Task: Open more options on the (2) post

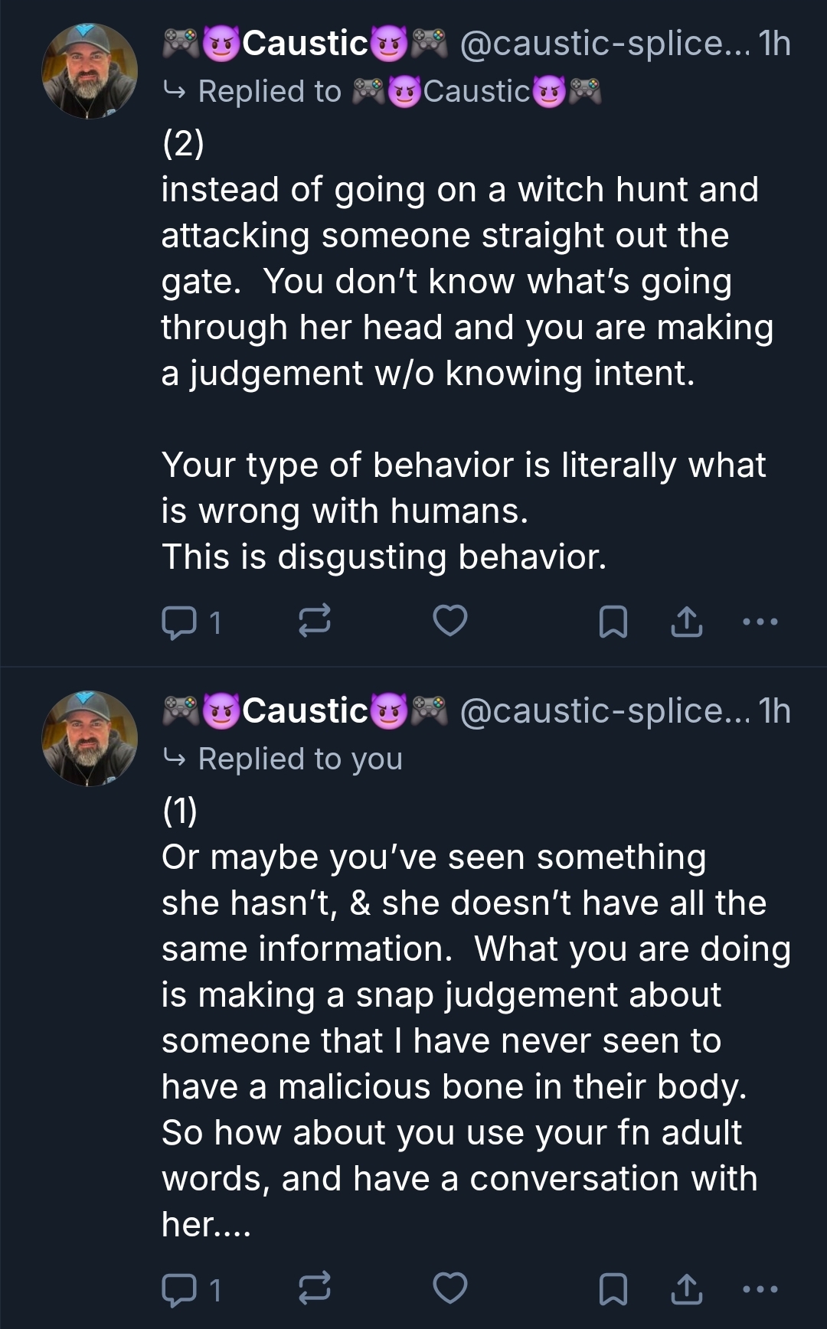Action: click(760, 622)
